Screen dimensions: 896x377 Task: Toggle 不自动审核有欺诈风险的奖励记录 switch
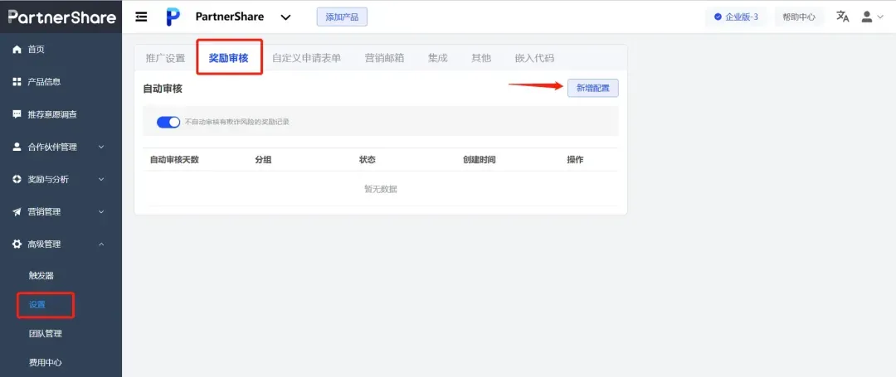168,122
